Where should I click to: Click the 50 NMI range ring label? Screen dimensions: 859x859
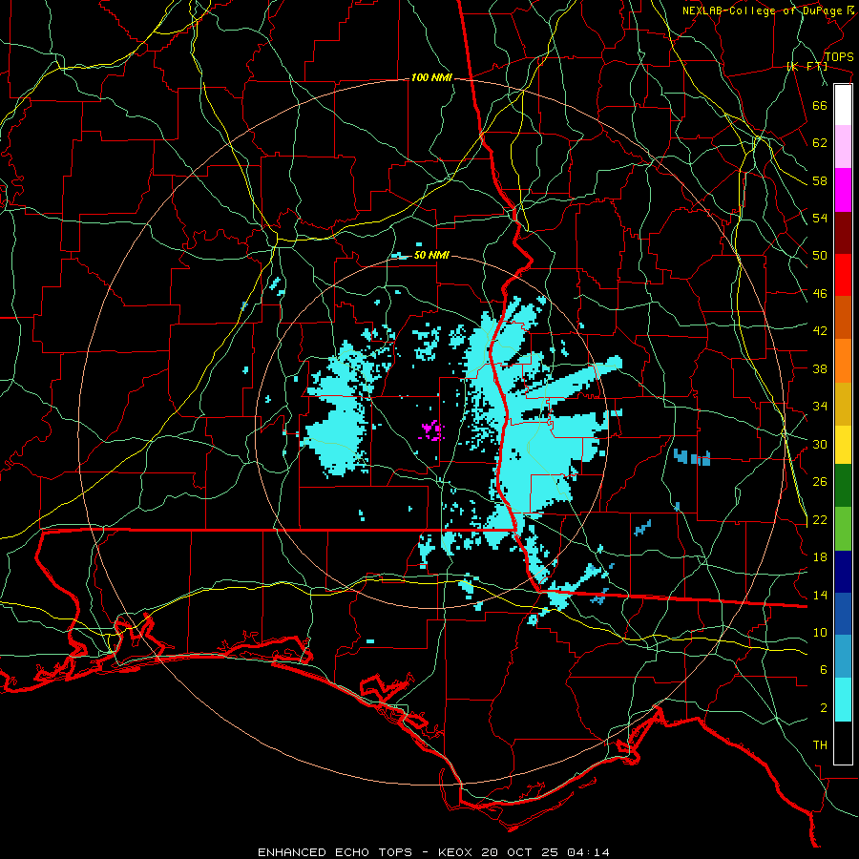tap(431, 255)
